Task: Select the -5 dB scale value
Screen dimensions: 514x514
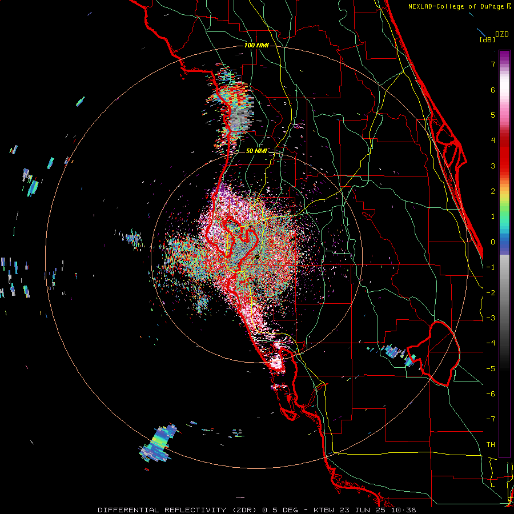Action: (x=491, y=369)
